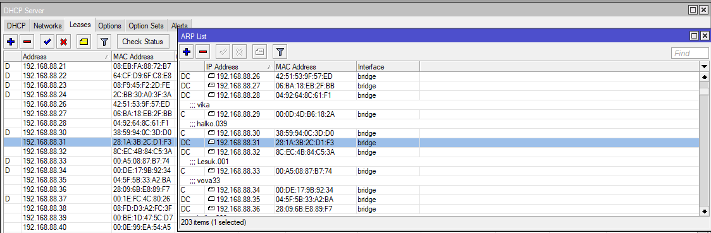
Task: Sort ARP List by Interface column
Action: 388,66
